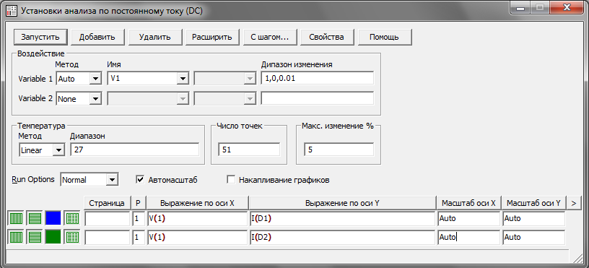Screen dimensions: 589x268
Task: Click the Удалить button
Action: pos(155,37)
